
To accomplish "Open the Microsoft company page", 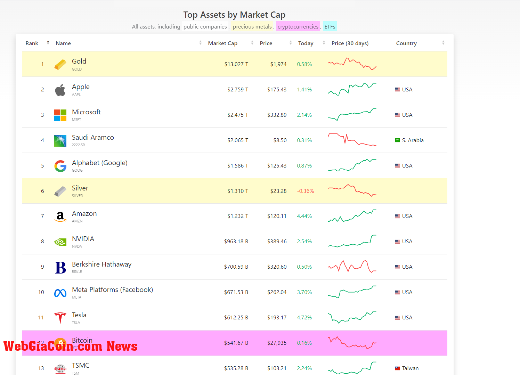I will pos(86,112).
